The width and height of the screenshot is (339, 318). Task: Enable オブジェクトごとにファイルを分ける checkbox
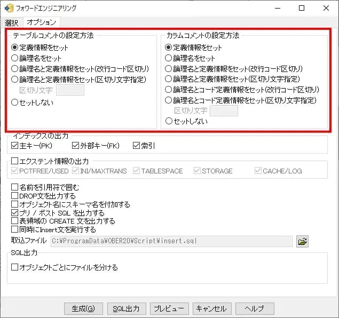pyautogui.click(x=15, y=267)
